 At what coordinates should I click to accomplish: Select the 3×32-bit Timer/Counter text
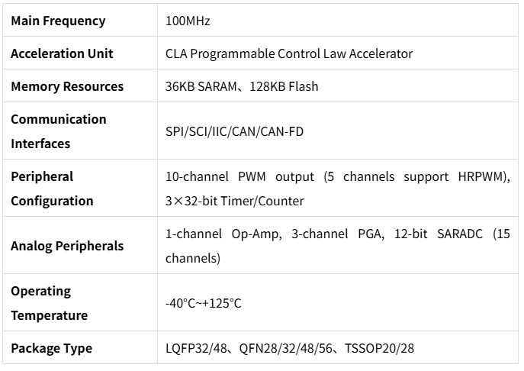(235, 202)
